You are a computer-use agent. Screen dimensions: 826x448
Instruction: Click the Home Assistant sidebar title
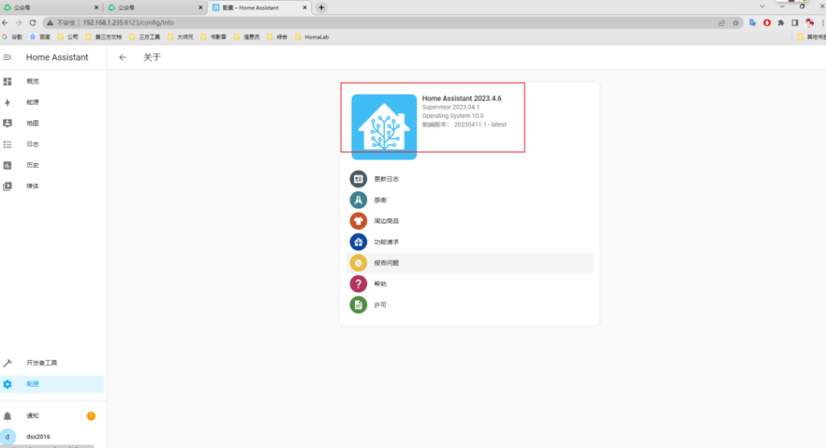pos(57,57)
